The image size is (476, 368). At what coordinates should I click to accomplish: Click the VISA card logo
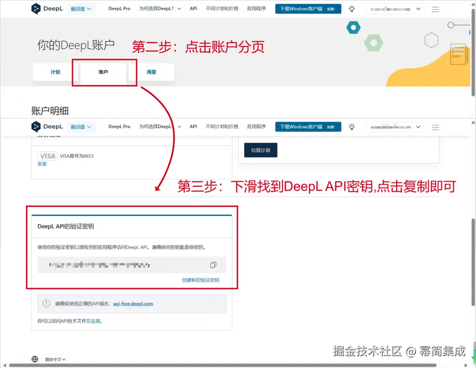(x=47, y=156)
